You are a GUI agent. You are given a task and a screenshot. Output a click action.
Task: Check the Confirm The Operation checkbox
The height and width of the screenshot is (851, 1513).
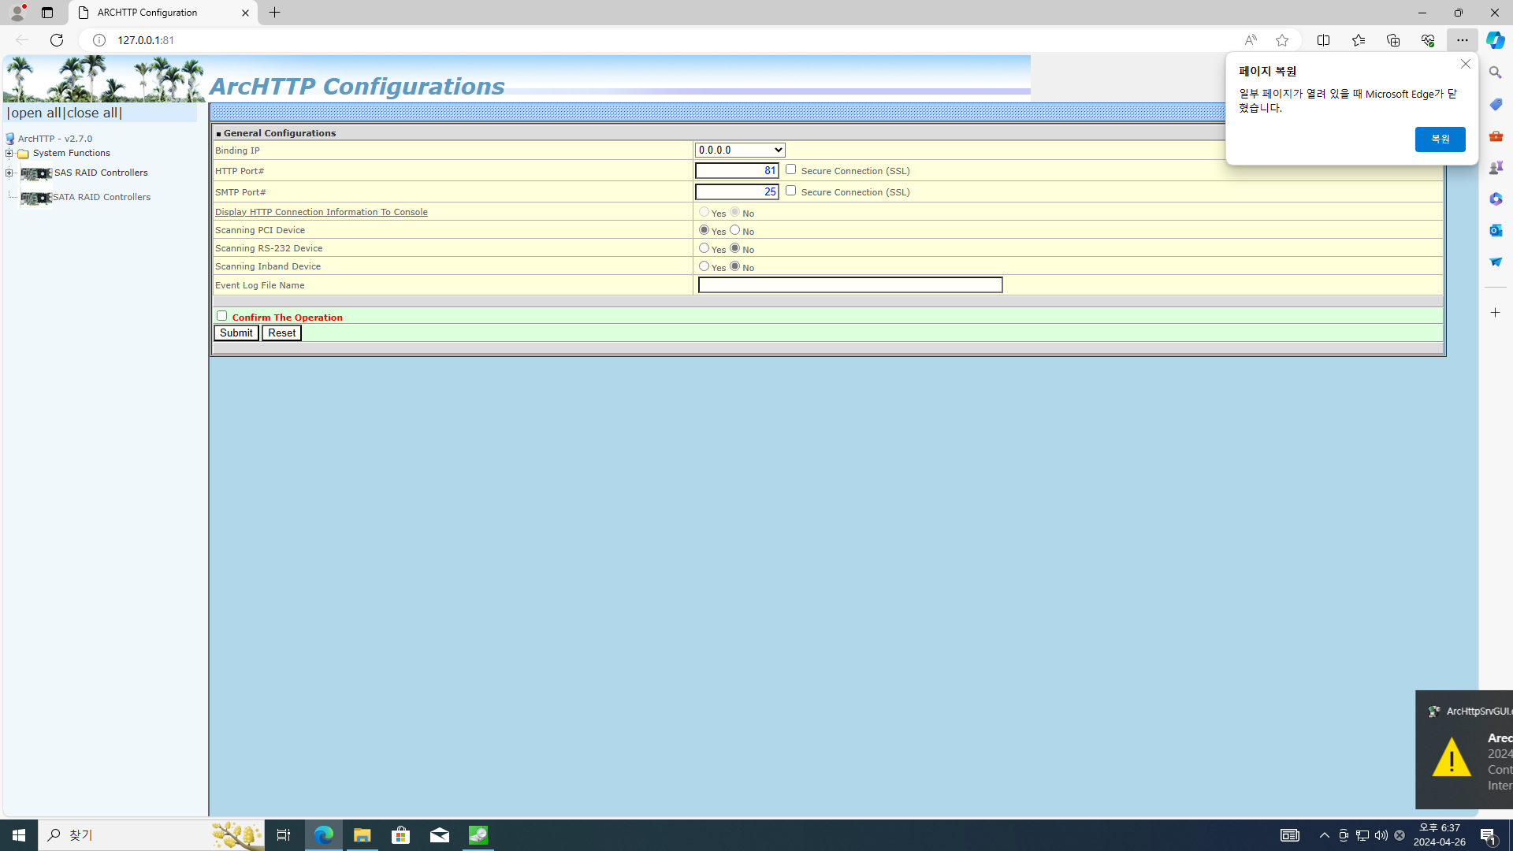(x=221, y=316)
